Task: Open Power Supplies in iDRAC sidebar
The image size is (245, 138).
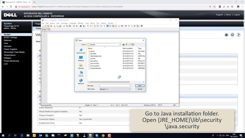Action: (10, 49)
